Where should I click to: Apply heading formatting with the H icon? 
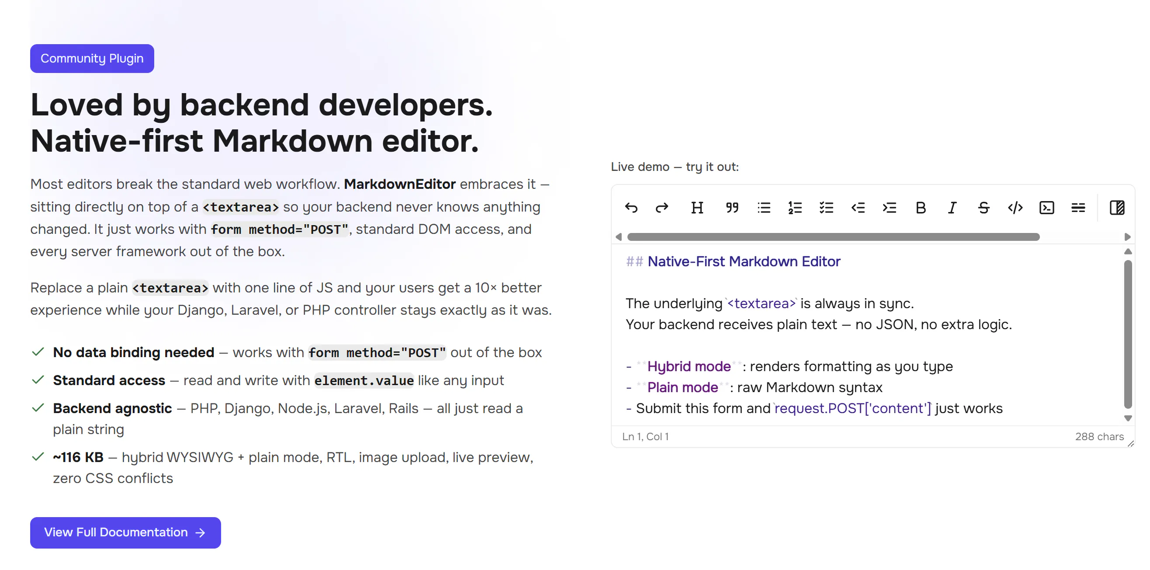pos(697,208)
